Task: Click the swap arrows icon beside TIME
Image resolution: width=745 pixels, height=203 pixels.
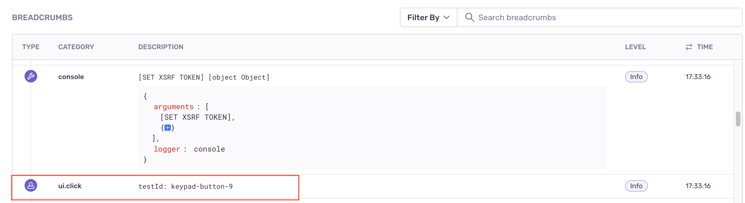Action: click(x=689, y=47)
